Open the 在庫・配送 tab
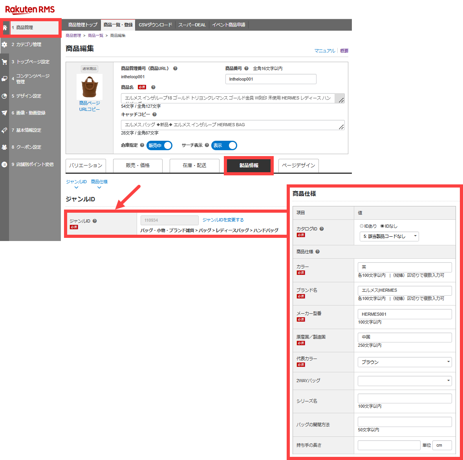 click(195, 166)
